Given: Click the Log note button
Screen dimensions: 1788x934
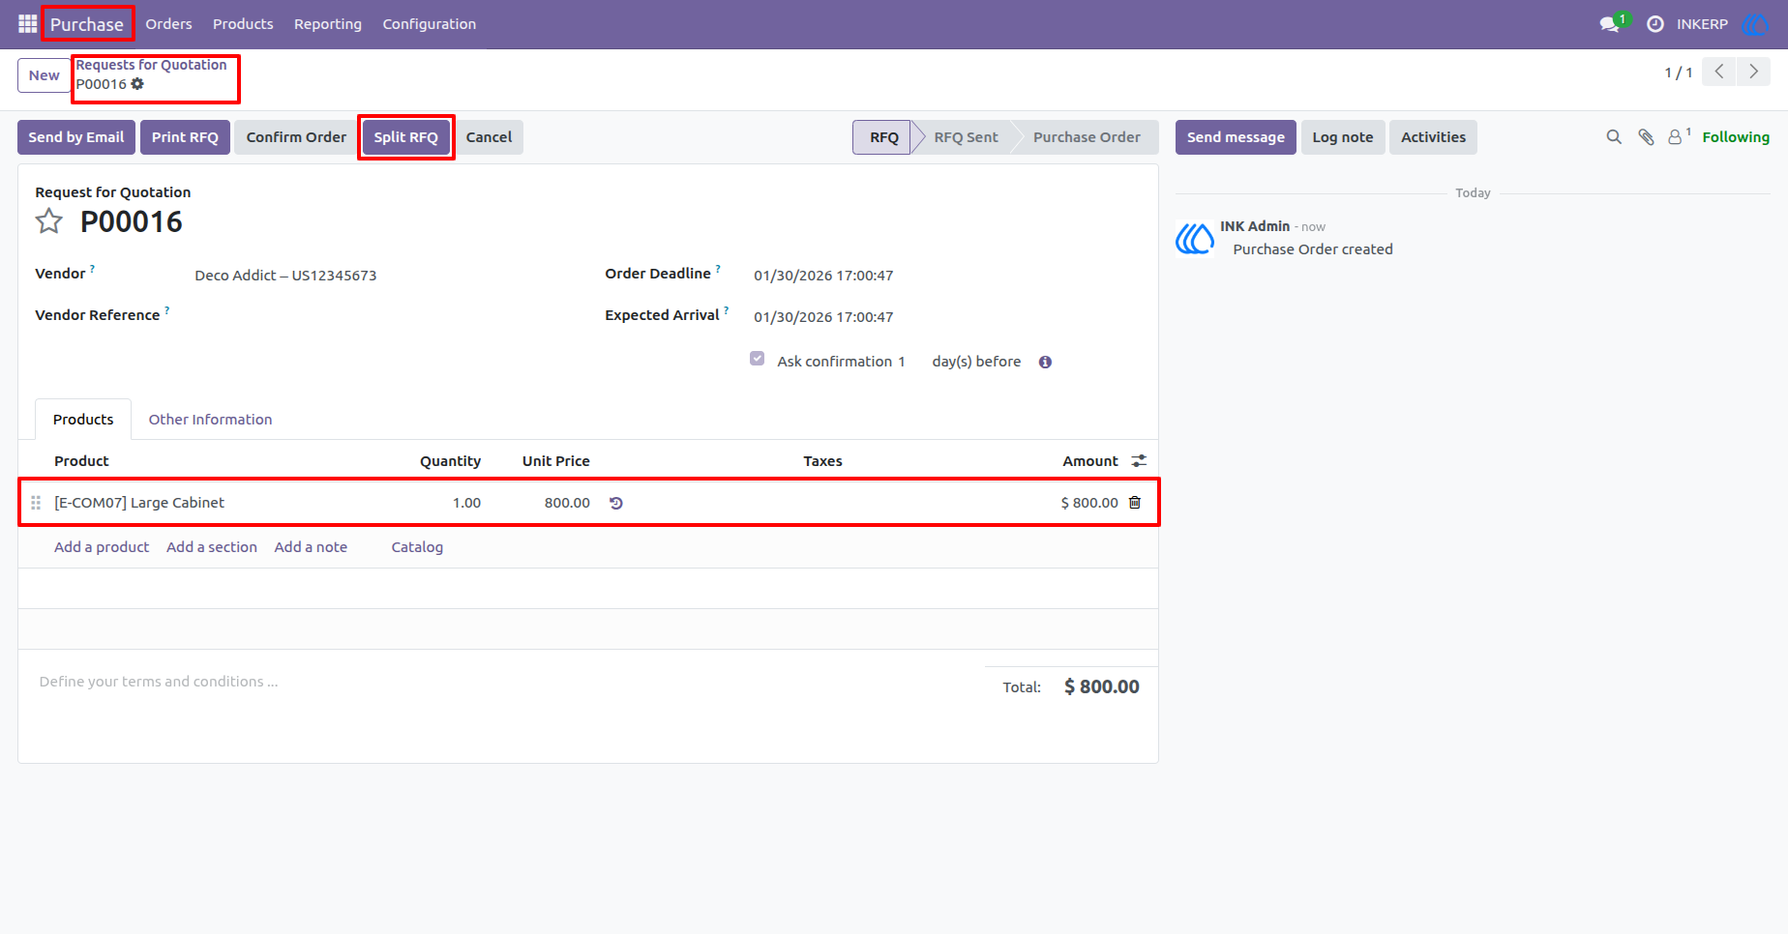Looking at the screenshot, I should pyautogui.click(x=1343, y=137).
